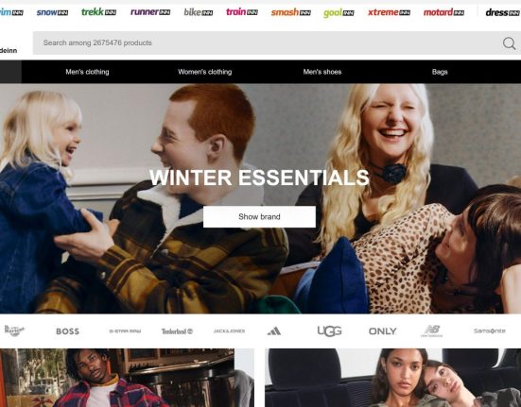Focus the product search field
This screenshot has height=407, width=521.
[x=268, y=42]
